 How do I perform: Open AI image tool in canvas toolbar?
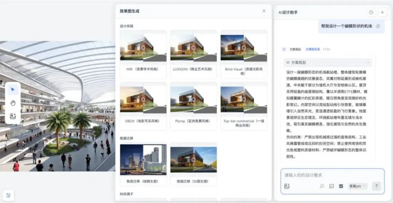(x=13, y=116)
